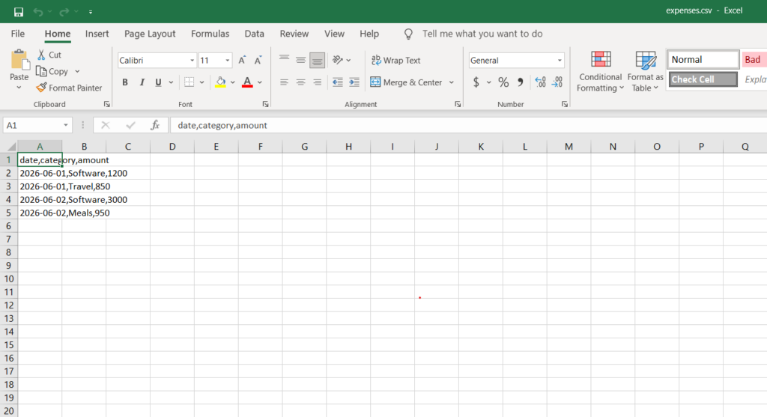Toggle Wrap Text on
The width and height of the screenshot is (767, 417).
pos(396,60)
